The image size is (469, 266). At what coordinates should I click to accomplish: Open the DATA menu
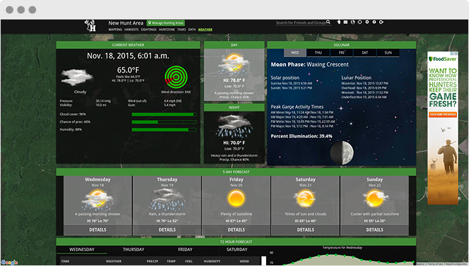pos(192,29)
